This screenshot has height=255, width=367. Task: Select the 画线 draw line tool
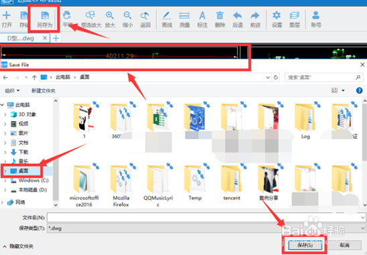pos(167,19)
